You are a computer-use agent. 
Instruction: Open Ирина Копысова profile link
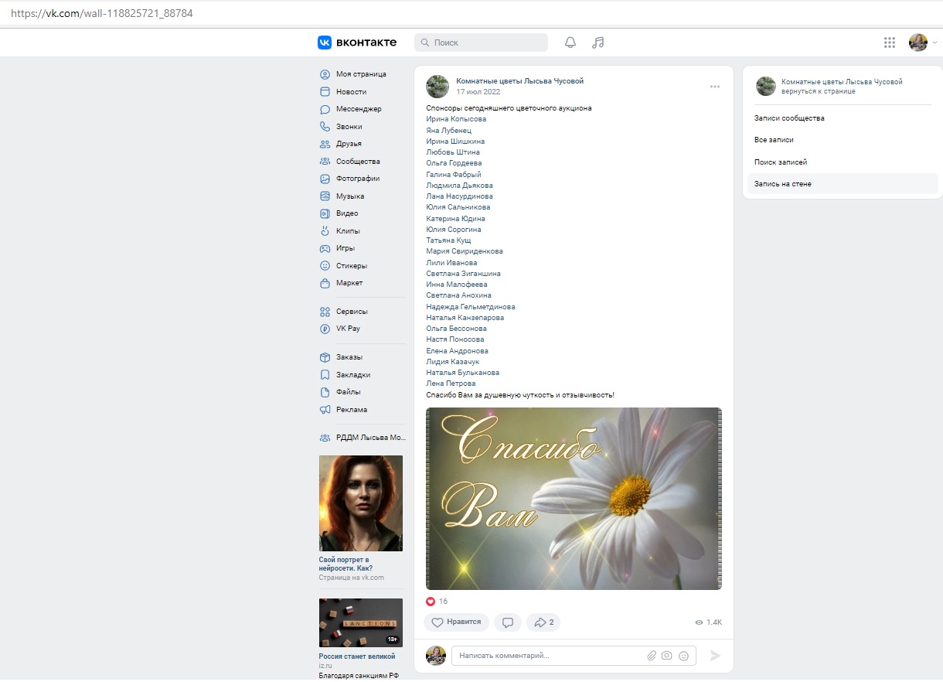[x=456, y=119]
